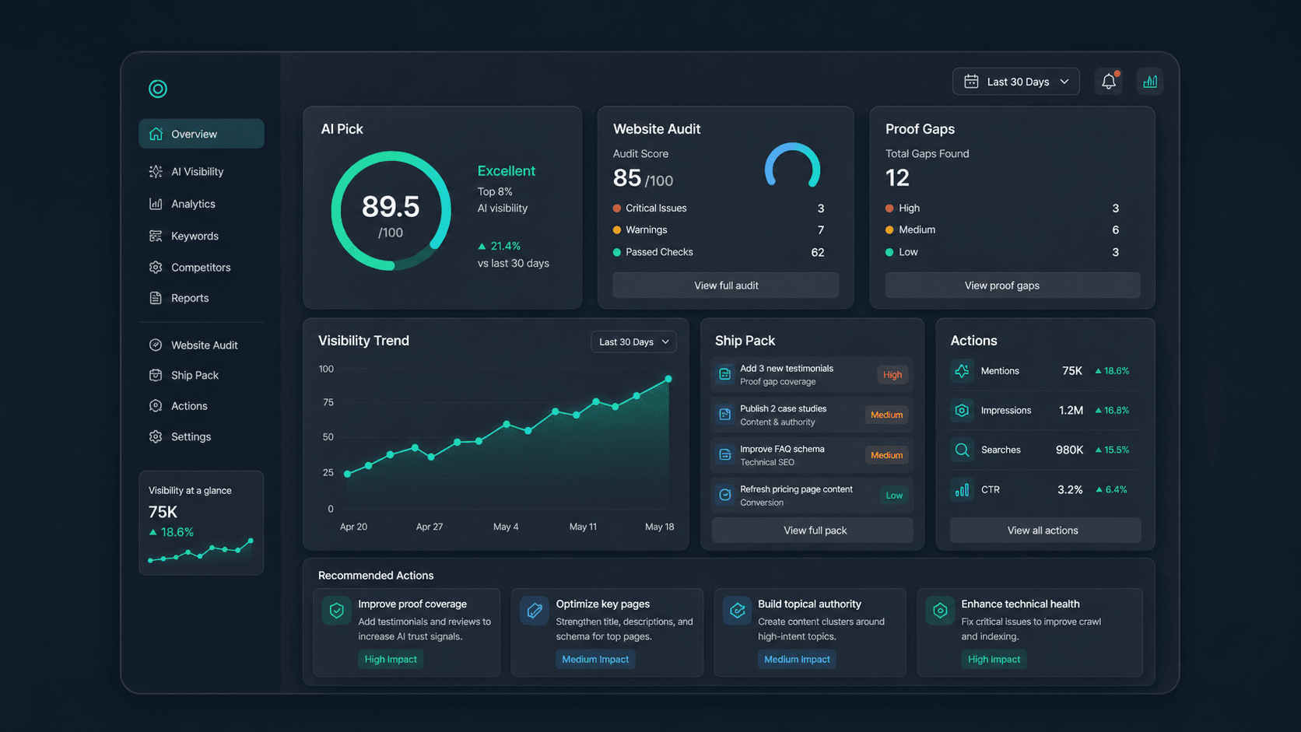Click the Ship Pack box icon in sidebar
The width and height of the screenshot is (1301, 732).
(x=156, y=375)
